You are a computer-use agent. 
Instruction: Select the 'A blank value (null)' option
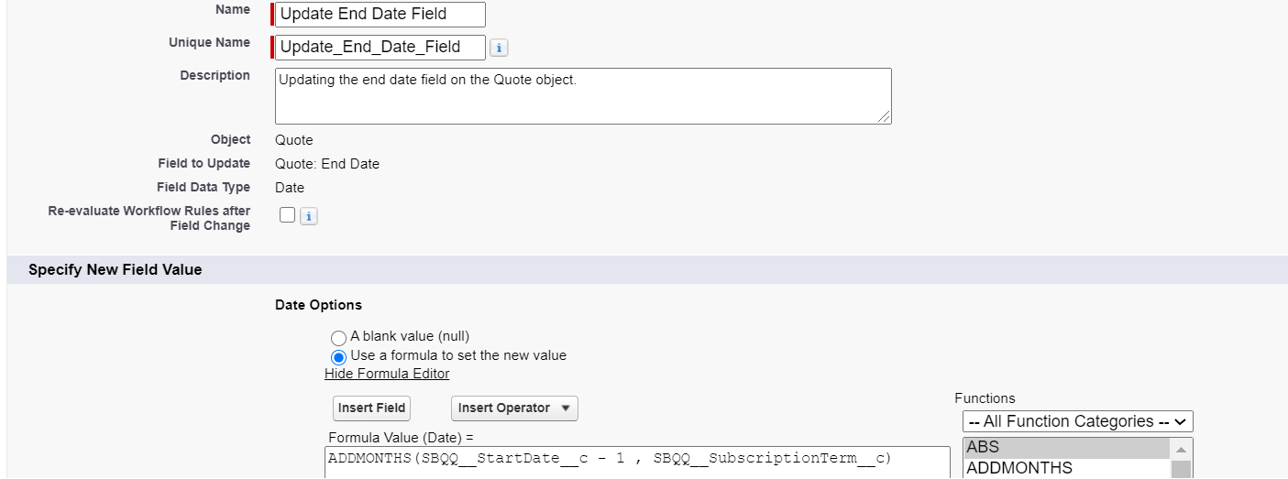[x=338, y=338]
